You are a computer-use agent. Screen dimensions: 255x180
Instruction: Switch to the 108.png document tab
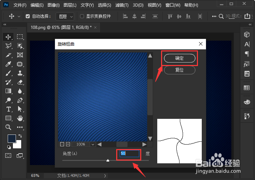(x=61, y=27)
